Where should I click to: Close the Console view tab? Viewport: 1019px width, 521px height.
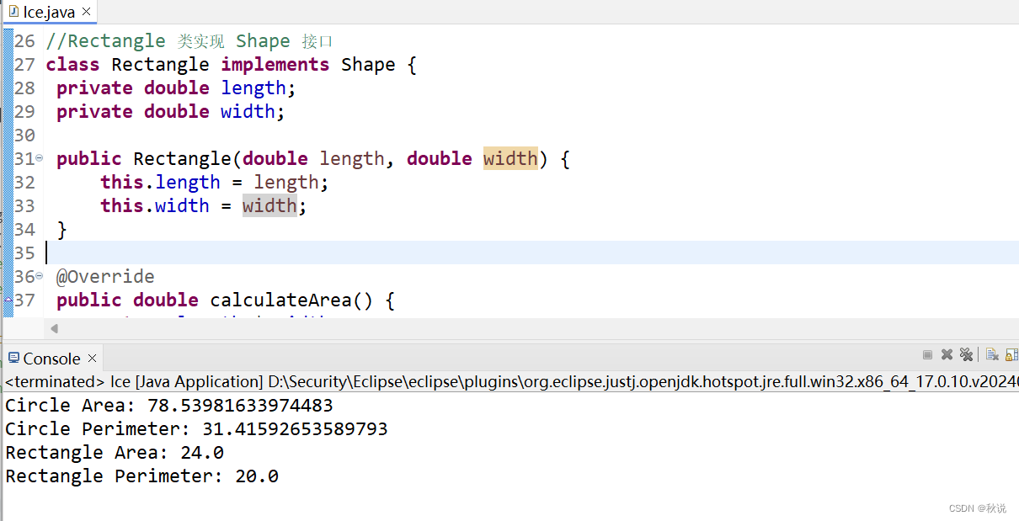93,359
